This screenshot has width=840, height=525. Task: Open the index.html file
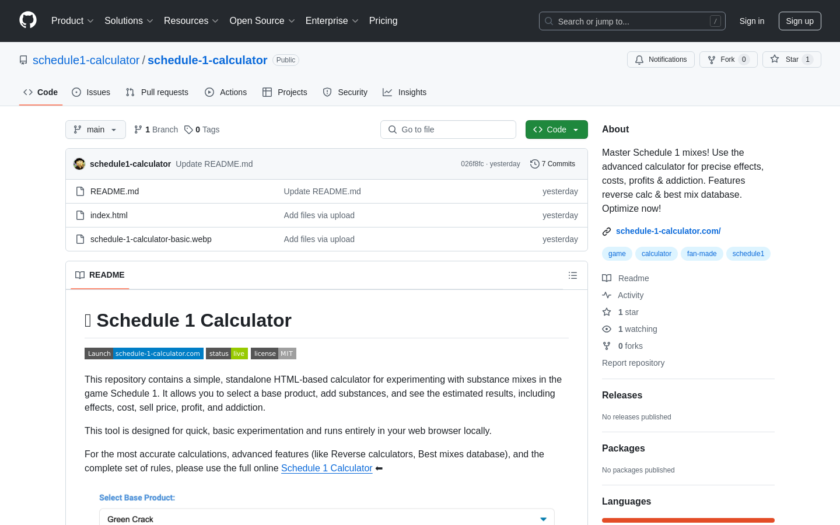(109, 215)
